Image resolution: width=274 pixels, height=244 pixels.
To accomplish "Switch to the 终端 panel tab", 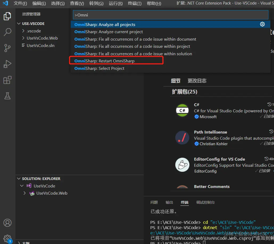I will point(185,202).
